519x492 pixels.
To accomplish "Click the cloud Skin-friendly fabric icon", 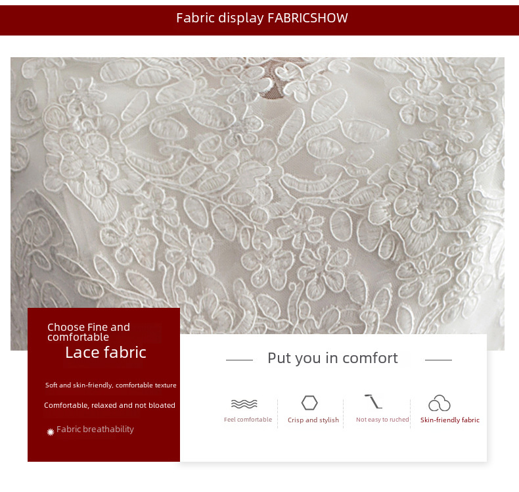I will [x=440, y=403].
